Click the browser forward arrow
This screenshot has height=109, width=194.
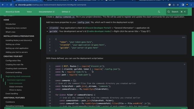pos(7,5)
